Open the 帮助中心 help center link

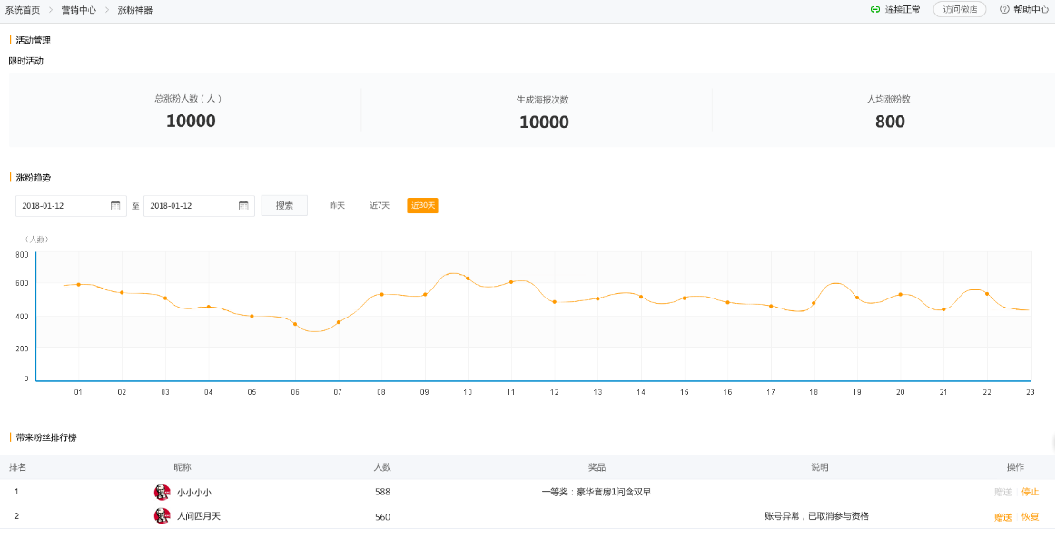(x=1031, y=10)
